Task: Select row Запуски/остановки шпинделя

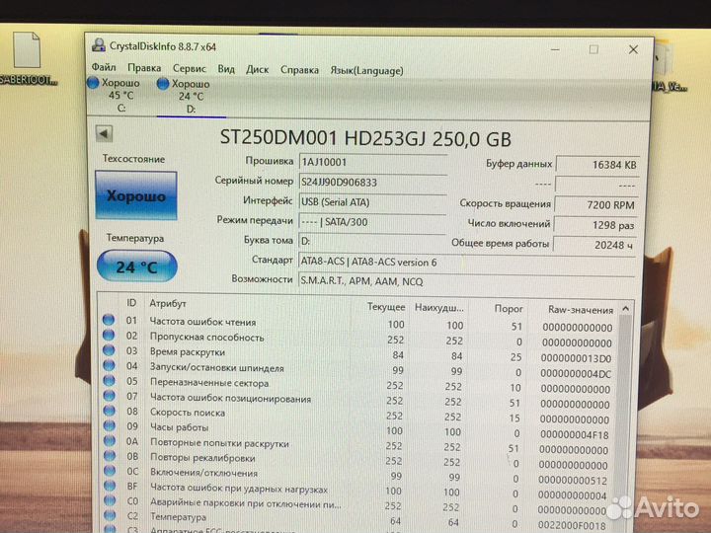Action: [x=358, y=369]
